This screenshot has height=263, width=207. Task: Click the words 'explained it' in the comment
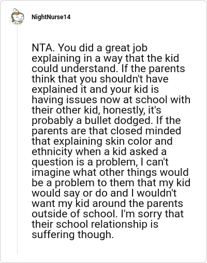(x=60, y=90)
